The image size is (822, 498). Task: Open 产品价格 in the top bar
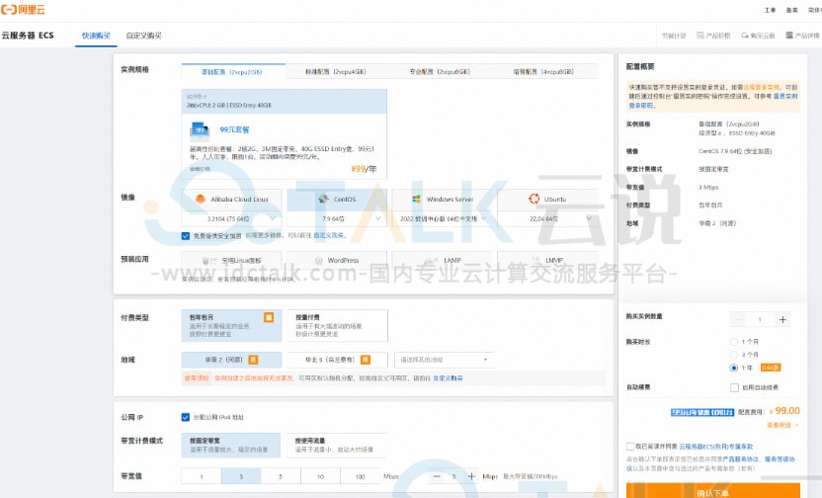(x=713, y=36)
